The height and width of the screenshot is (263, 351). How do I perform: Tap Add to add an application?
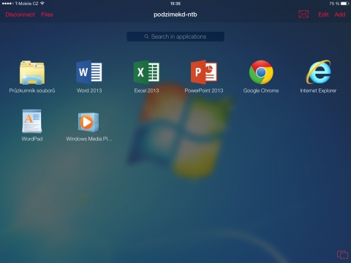tap(340, 15)
